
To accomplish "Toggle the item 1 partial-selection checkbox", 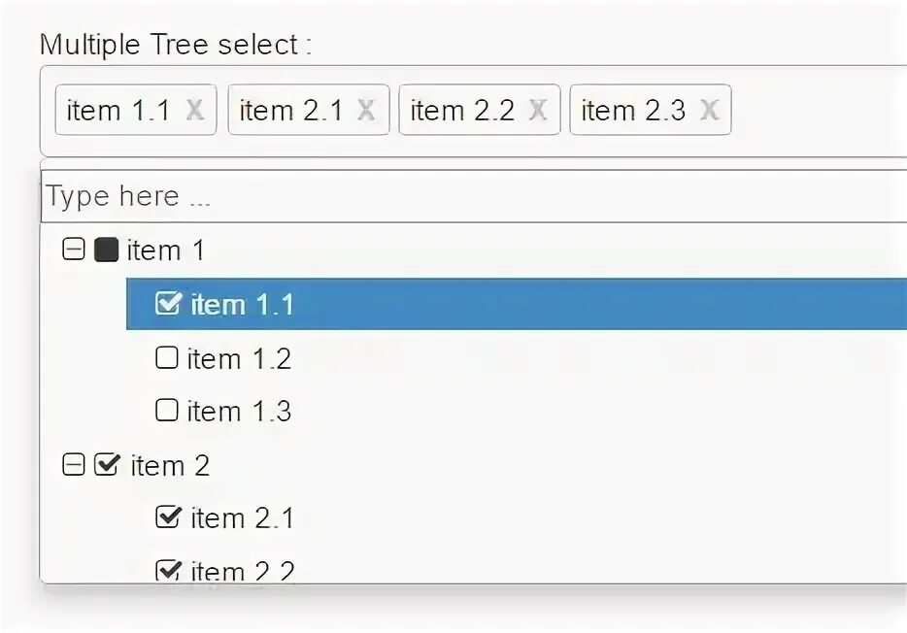I will click(x=106, y=250).
